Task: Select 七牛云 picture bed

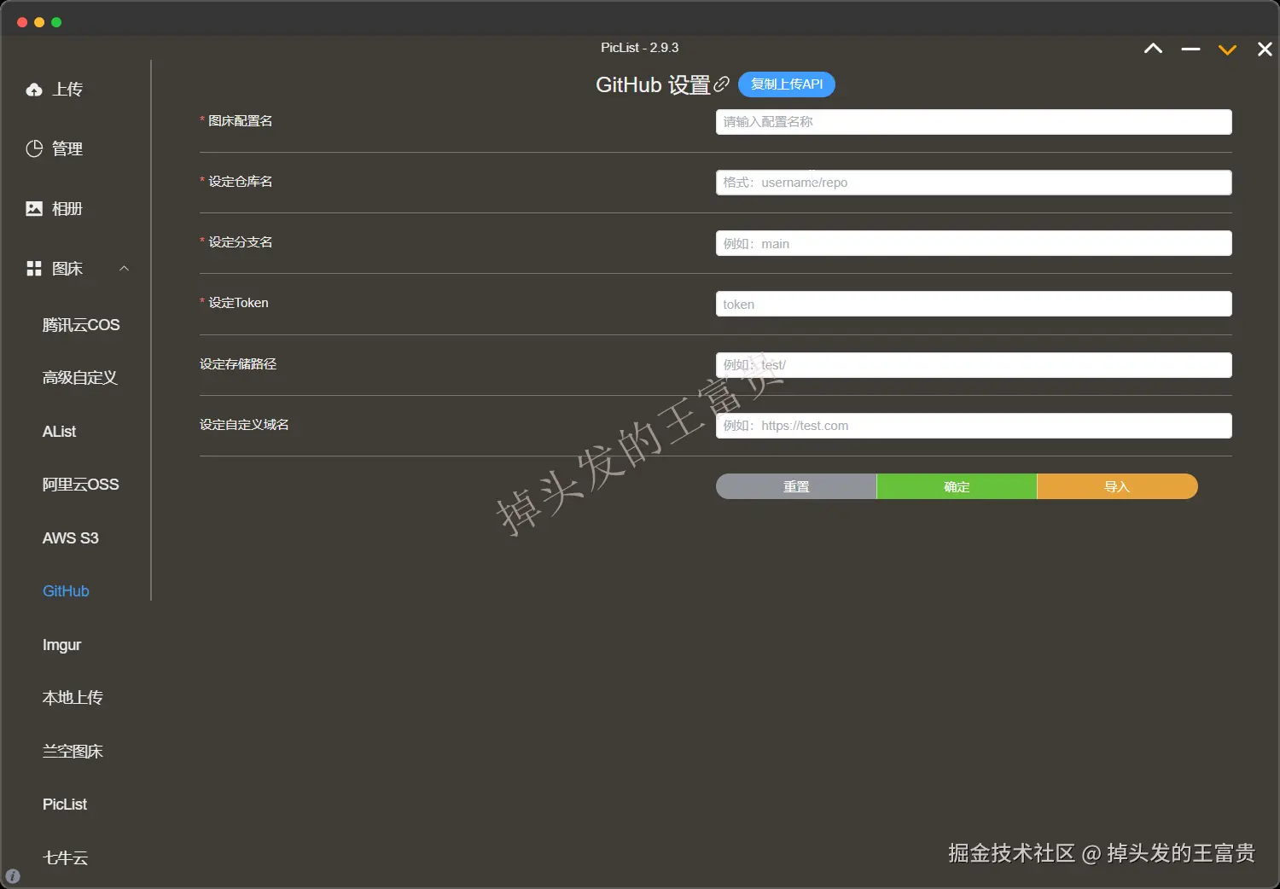Action: point(66,857)
